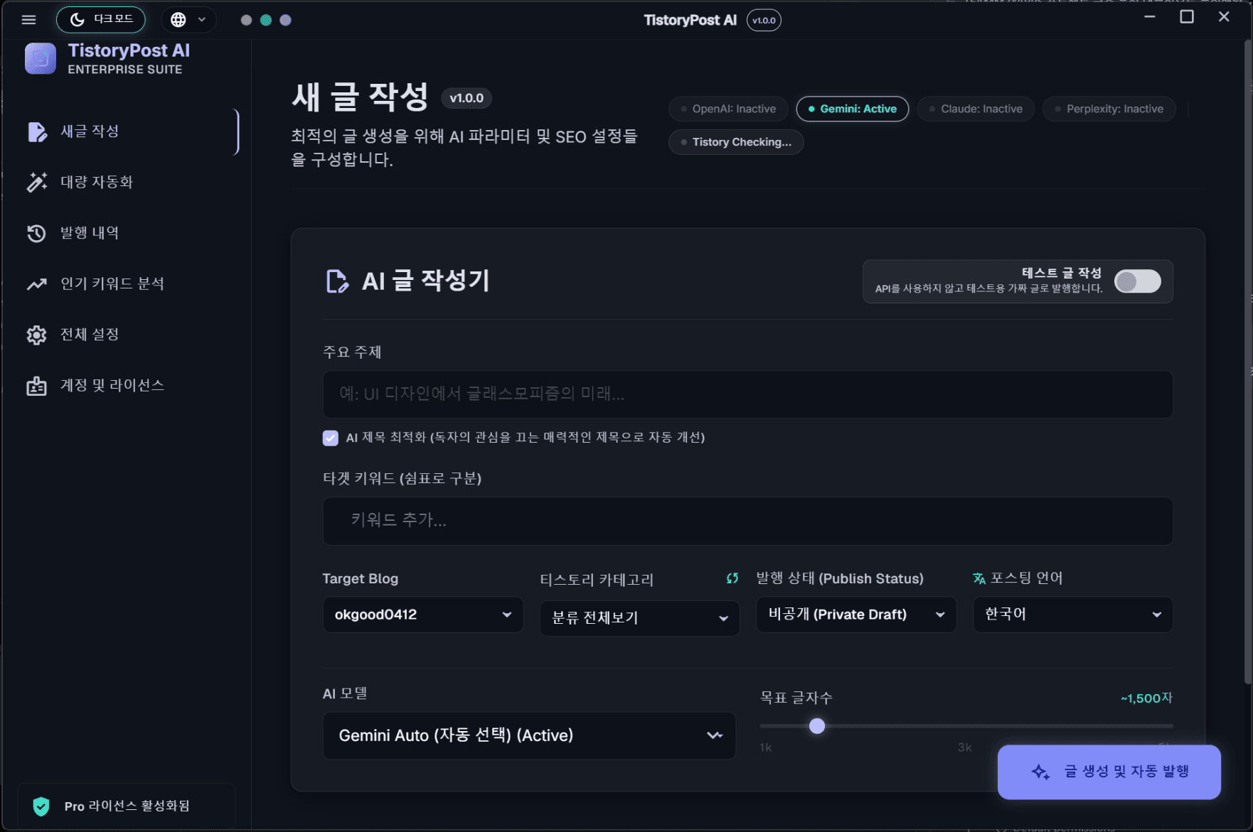1253x832 pixels.
Task: Click the v1.0.0 badge in the title bar
Action: point(764,20)
